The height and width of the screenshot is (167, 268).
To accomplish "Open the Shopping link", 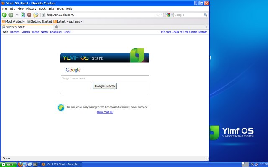I will [56, 32].
